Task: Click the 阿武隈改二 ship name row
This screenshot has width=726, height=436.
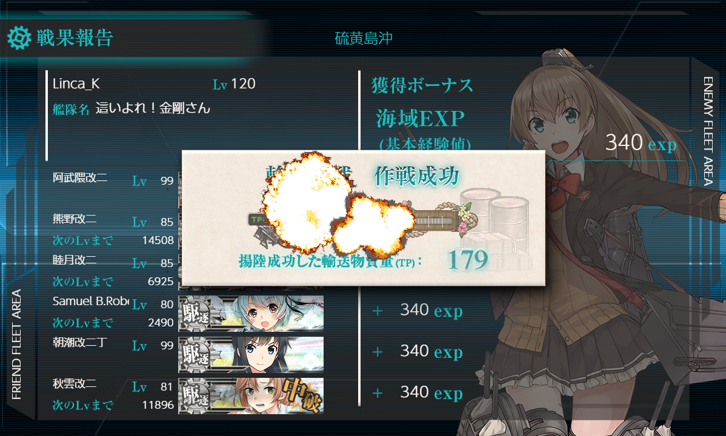Action: click(x=113, y=180)
